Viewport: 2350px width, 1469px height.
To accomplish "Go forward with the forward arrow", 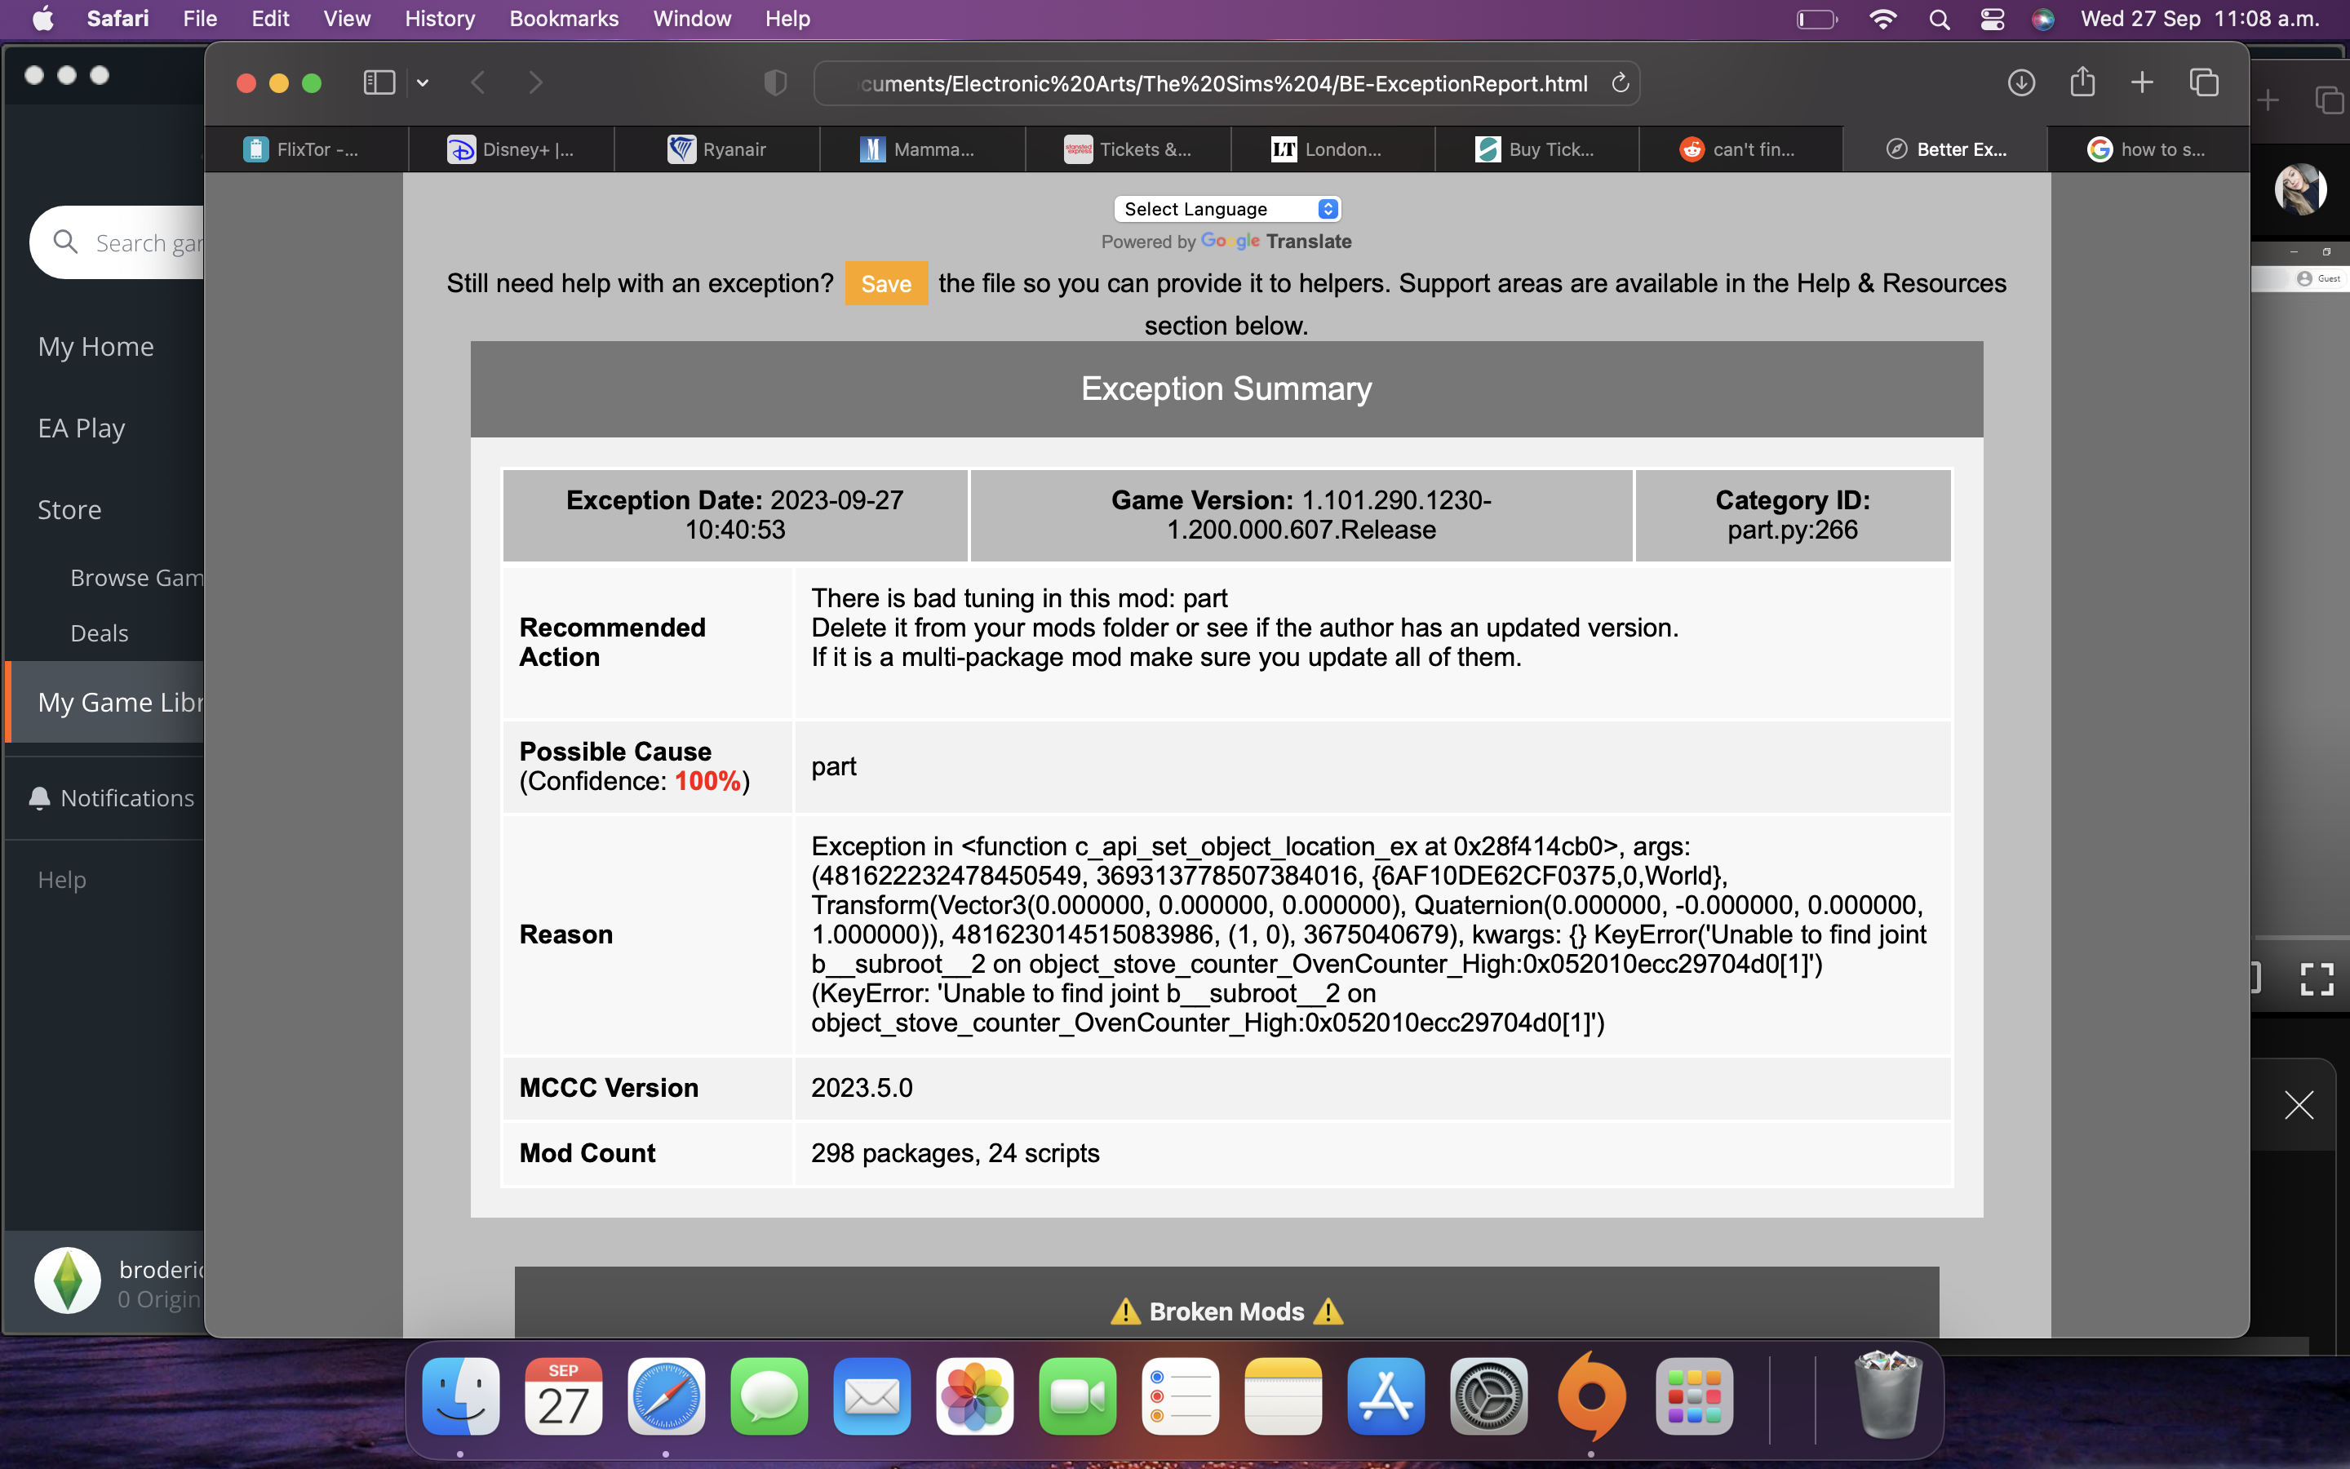I will pyautogui.click(x=535, y=82).
